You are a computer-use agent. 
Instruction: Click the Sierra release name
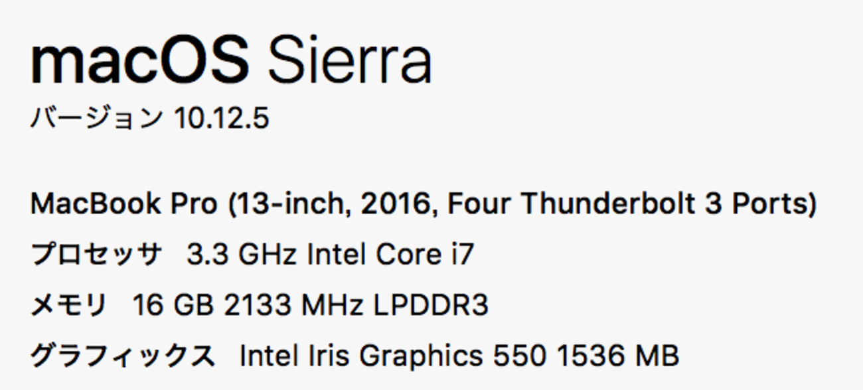(x=349, y=62)
